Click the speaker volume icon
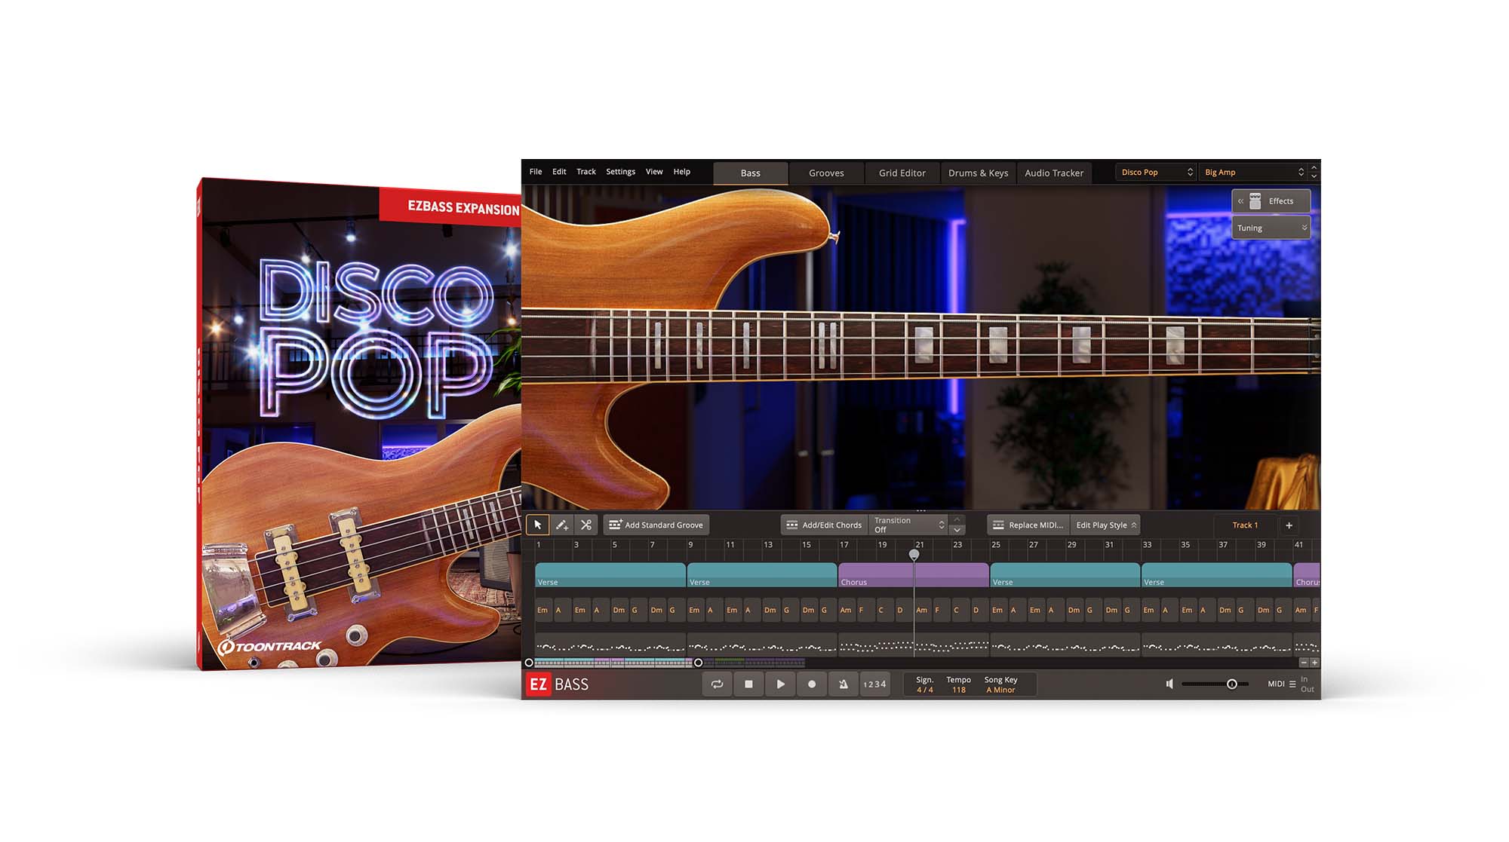1509x842 pixels. point(1169,684)
